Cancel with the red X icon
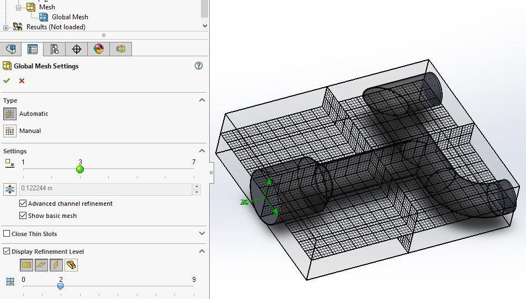526x299 pixels. click(22, 81)
